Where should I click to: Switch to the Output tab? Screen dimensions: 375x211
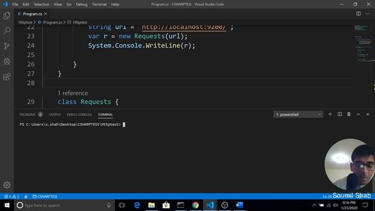pyautogui.click(x=54, y=115)
